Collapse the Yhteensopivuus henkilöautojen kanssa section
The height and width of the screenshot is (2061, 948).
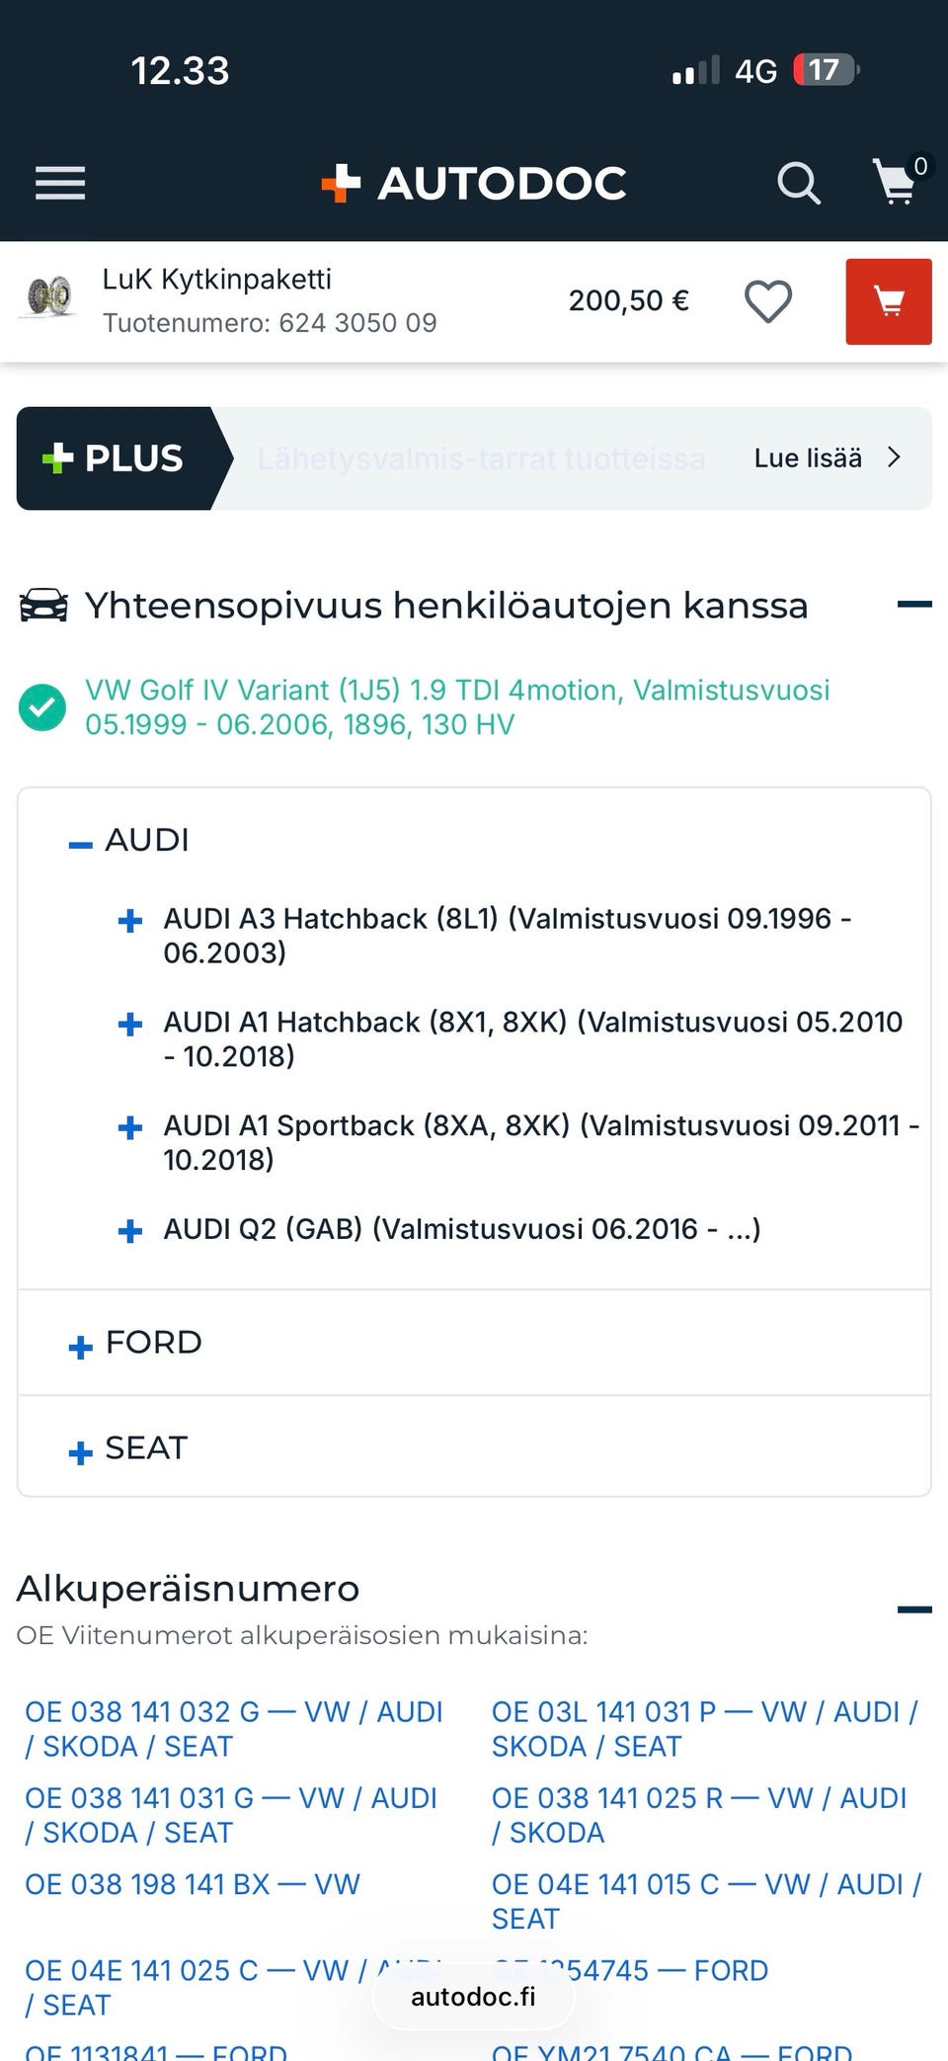(913, 605)
